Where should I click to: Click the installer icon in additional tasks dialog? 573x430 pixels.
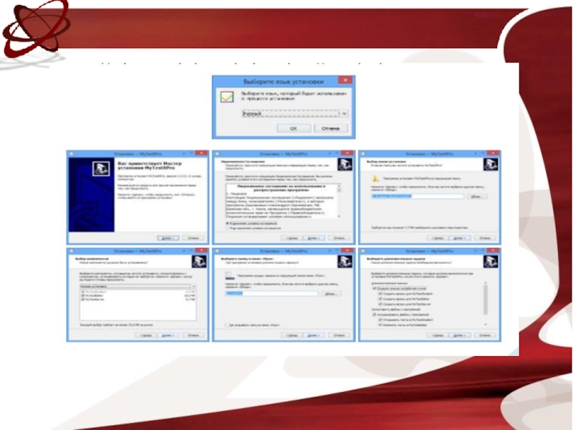point(491,262)
